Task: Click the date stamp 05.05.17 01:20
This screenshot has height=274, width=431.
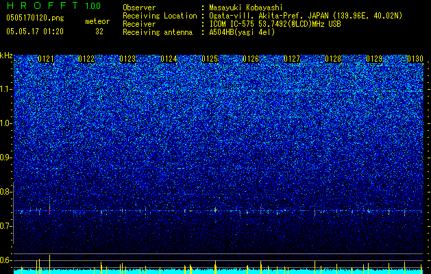Action: tap(35, 32)
